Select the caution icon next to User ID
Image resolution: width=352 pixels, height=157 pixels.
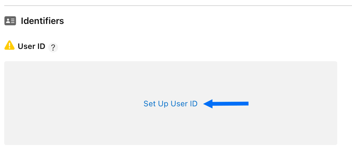coord(10,45)
